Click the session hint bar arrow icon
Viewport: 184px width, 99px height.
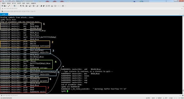(2, 11)
